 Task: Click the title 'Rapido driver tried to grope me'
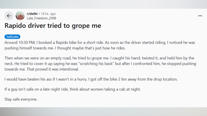pyautogui.click(x=53, y=26)
